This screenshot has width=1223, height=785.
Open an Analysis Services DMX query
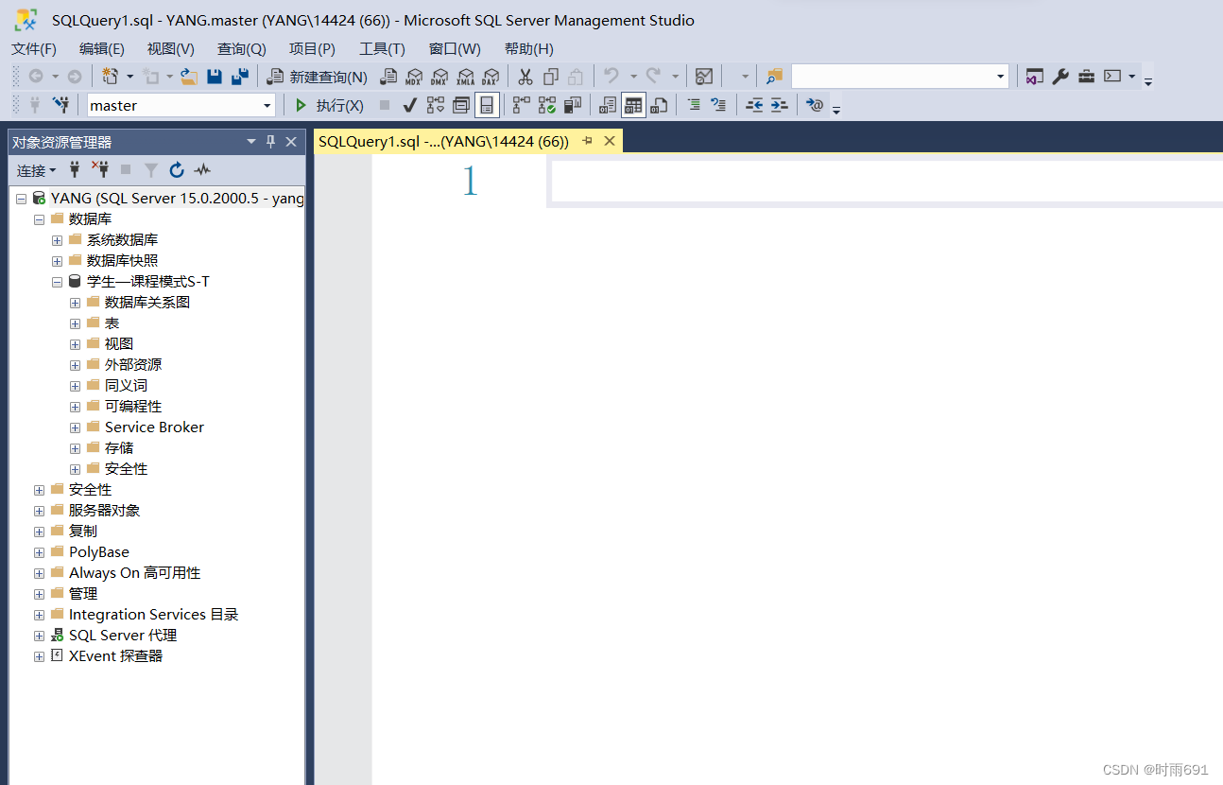439,77
